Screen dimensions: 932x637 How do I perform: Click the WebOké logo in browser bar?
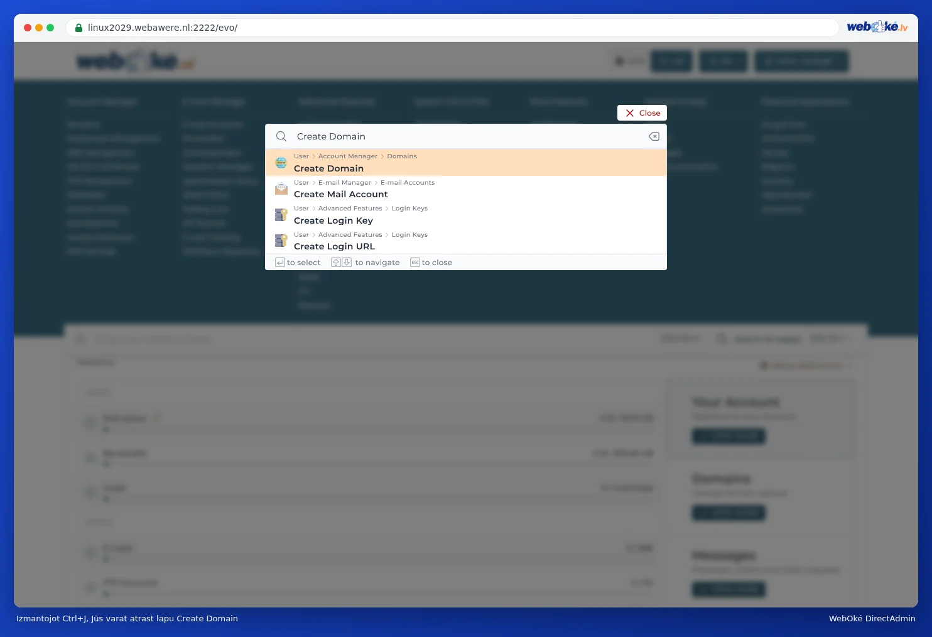877,27
